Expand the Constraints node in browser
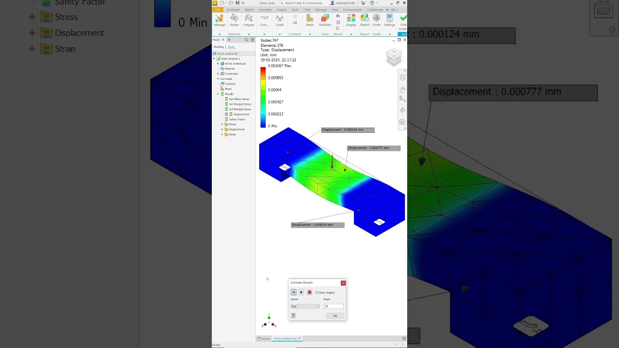Image resolution: width=619 pixels, height=348 pixels. coord(218,73)
